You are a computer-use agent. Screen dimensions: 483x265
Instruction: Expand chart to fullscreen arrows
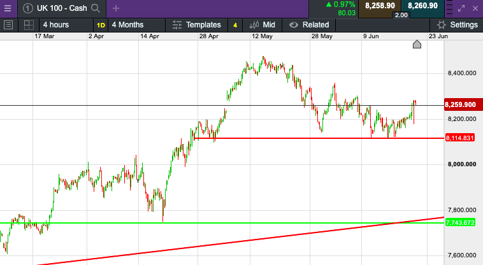click(x=463, y=8)
